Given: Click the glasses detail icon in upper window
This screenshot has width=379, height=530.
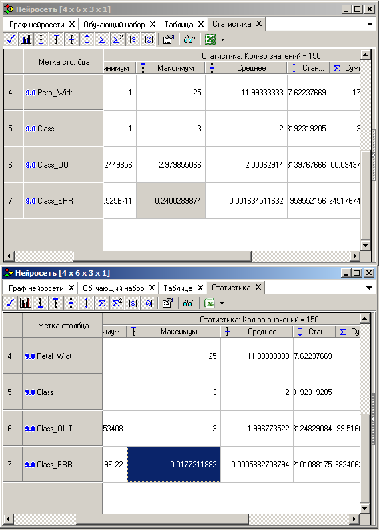Looking at the screenshot, I should 189,39.
